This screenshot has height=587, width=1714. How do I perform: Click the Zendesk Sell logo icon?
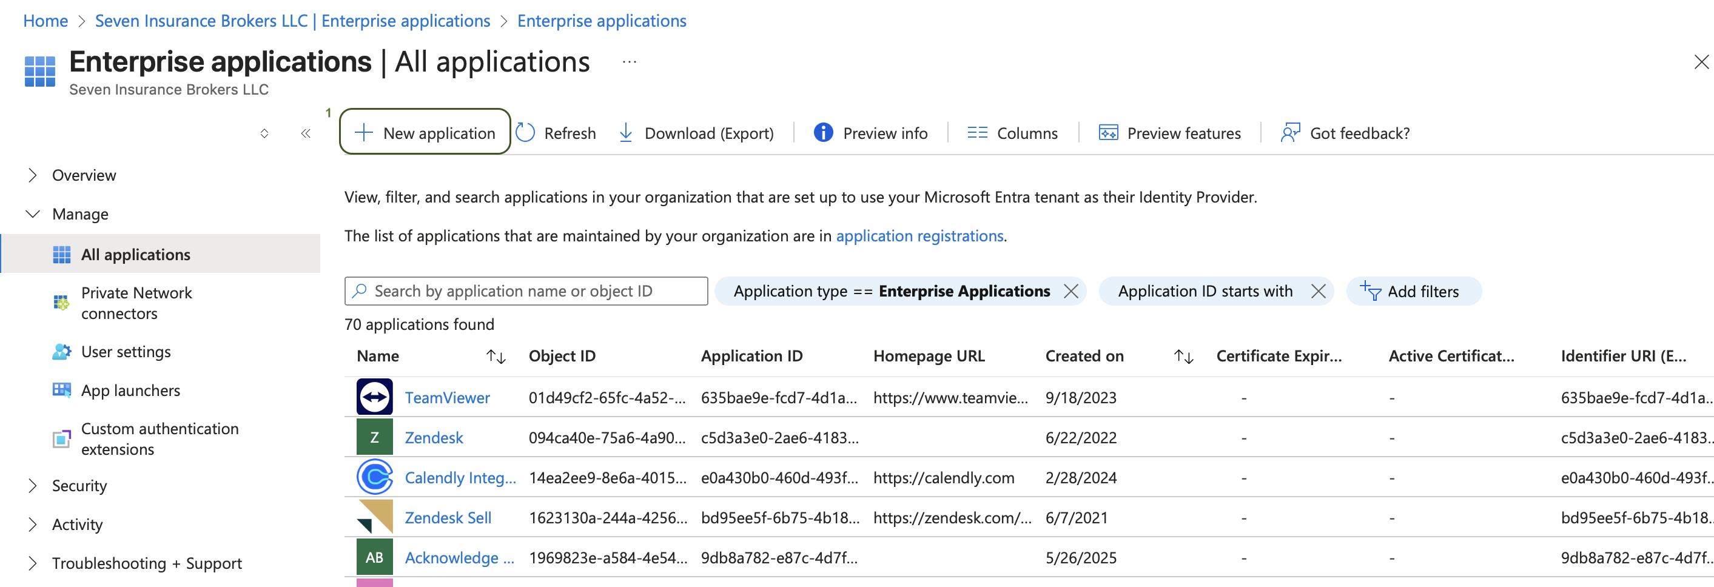pyautogui.click(x=375, y=517)
